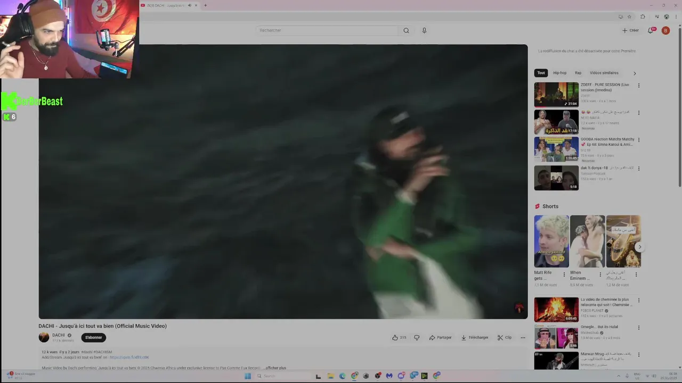Open File Explorer from the taskbar
Screen dimensions: 682x383
pos(330,376)
